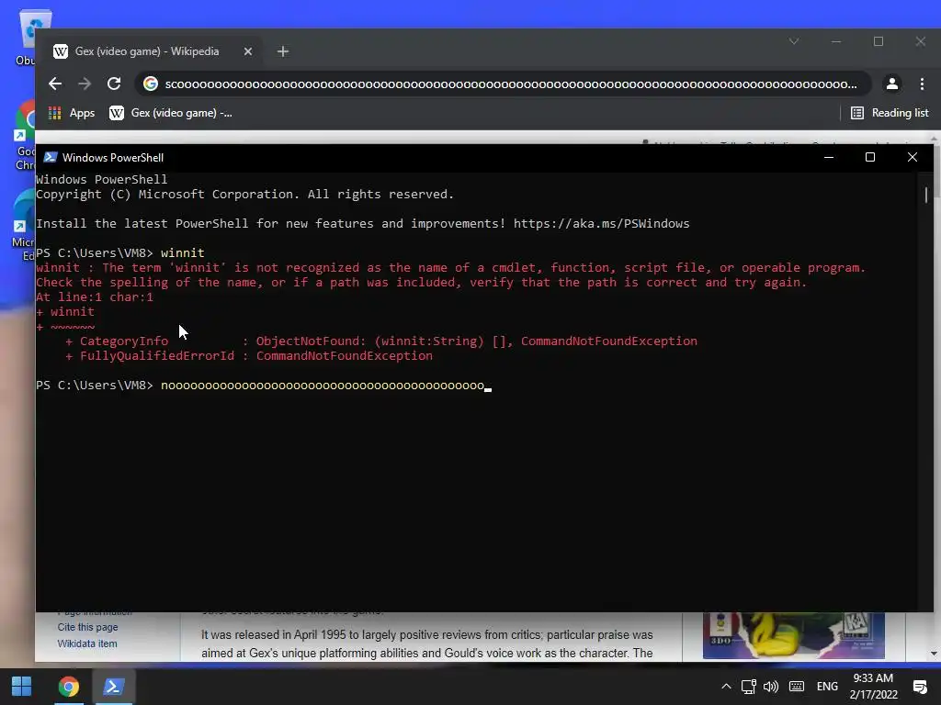Click Chrome address bar text

click(511, 84)
